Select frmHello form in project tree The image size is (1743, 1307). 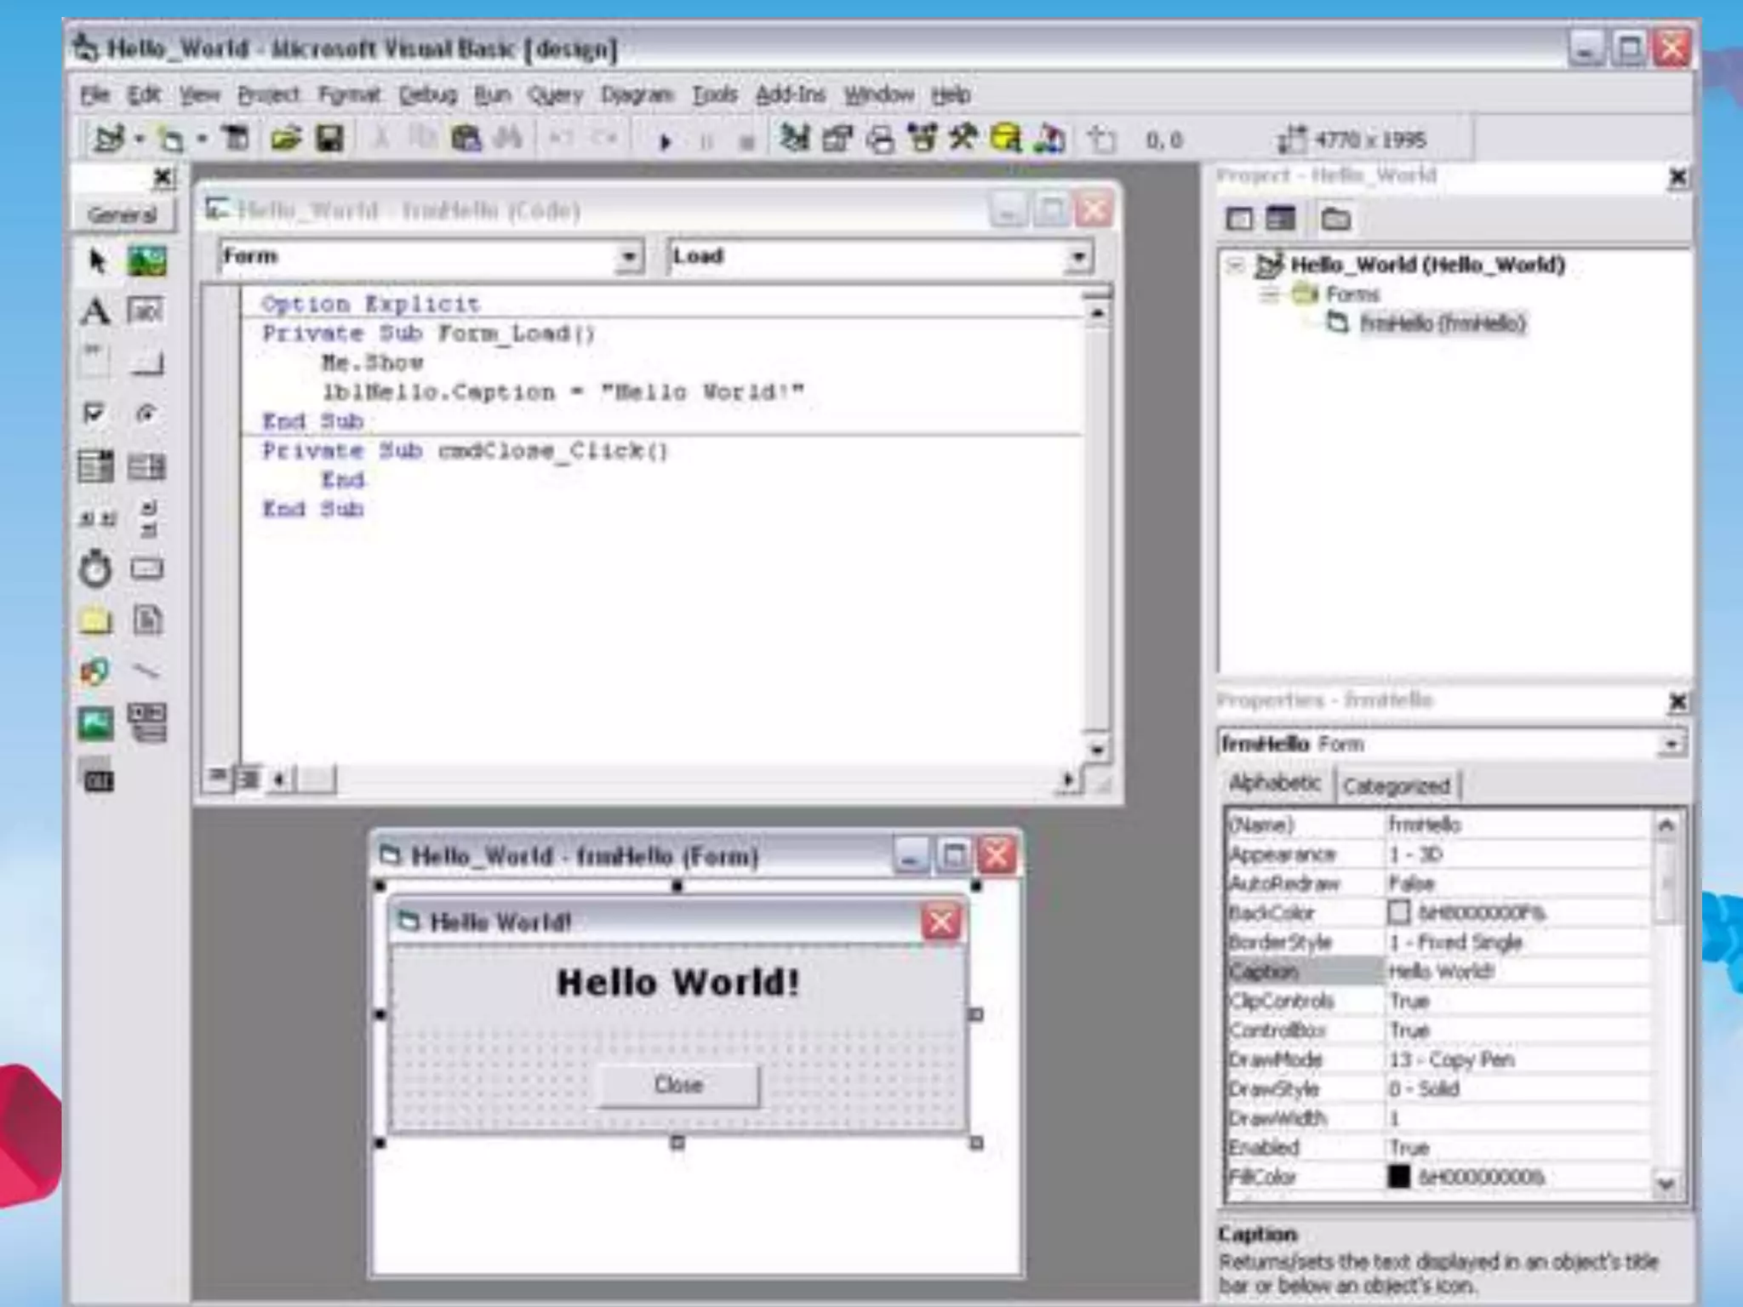tap(1441, 323)
